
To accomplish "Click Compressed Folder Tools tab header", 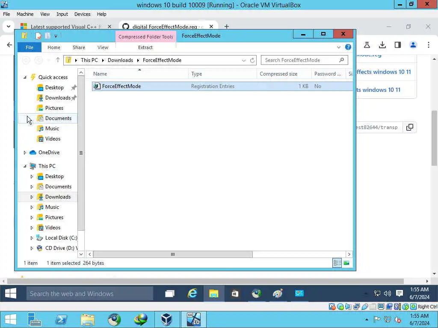I will tap(145, 37).
